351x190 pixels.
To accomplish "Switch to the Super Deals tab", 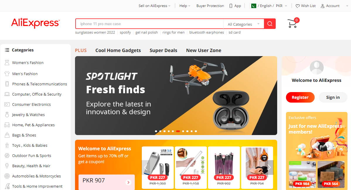I will coord(163,51).
